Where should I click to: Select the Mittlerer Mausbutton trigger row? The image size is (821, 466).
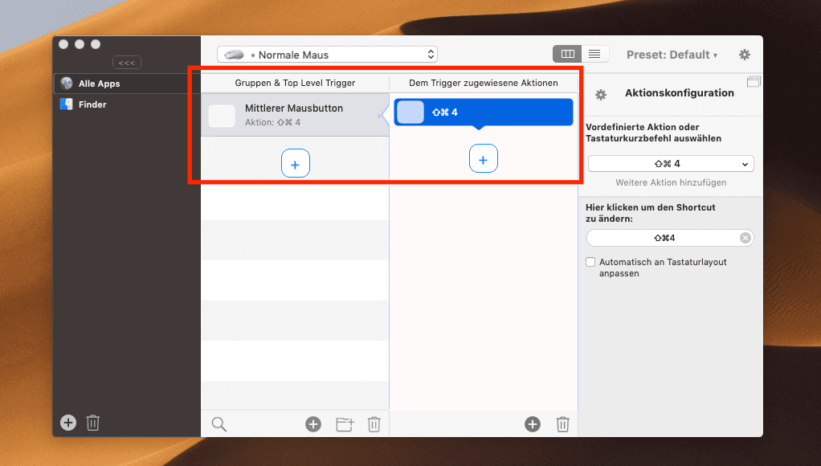tap(296, 115)
